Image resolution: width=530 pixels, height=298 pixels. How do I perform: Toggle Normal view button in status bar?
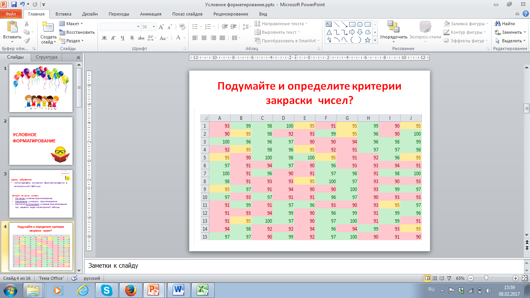427,278
